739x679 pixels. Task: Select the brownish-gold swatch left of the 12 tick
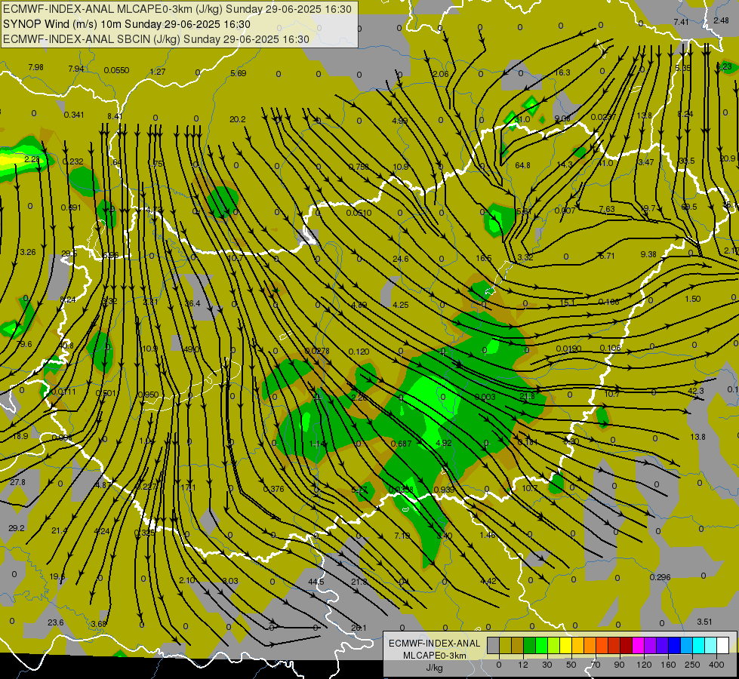point(518,645)
